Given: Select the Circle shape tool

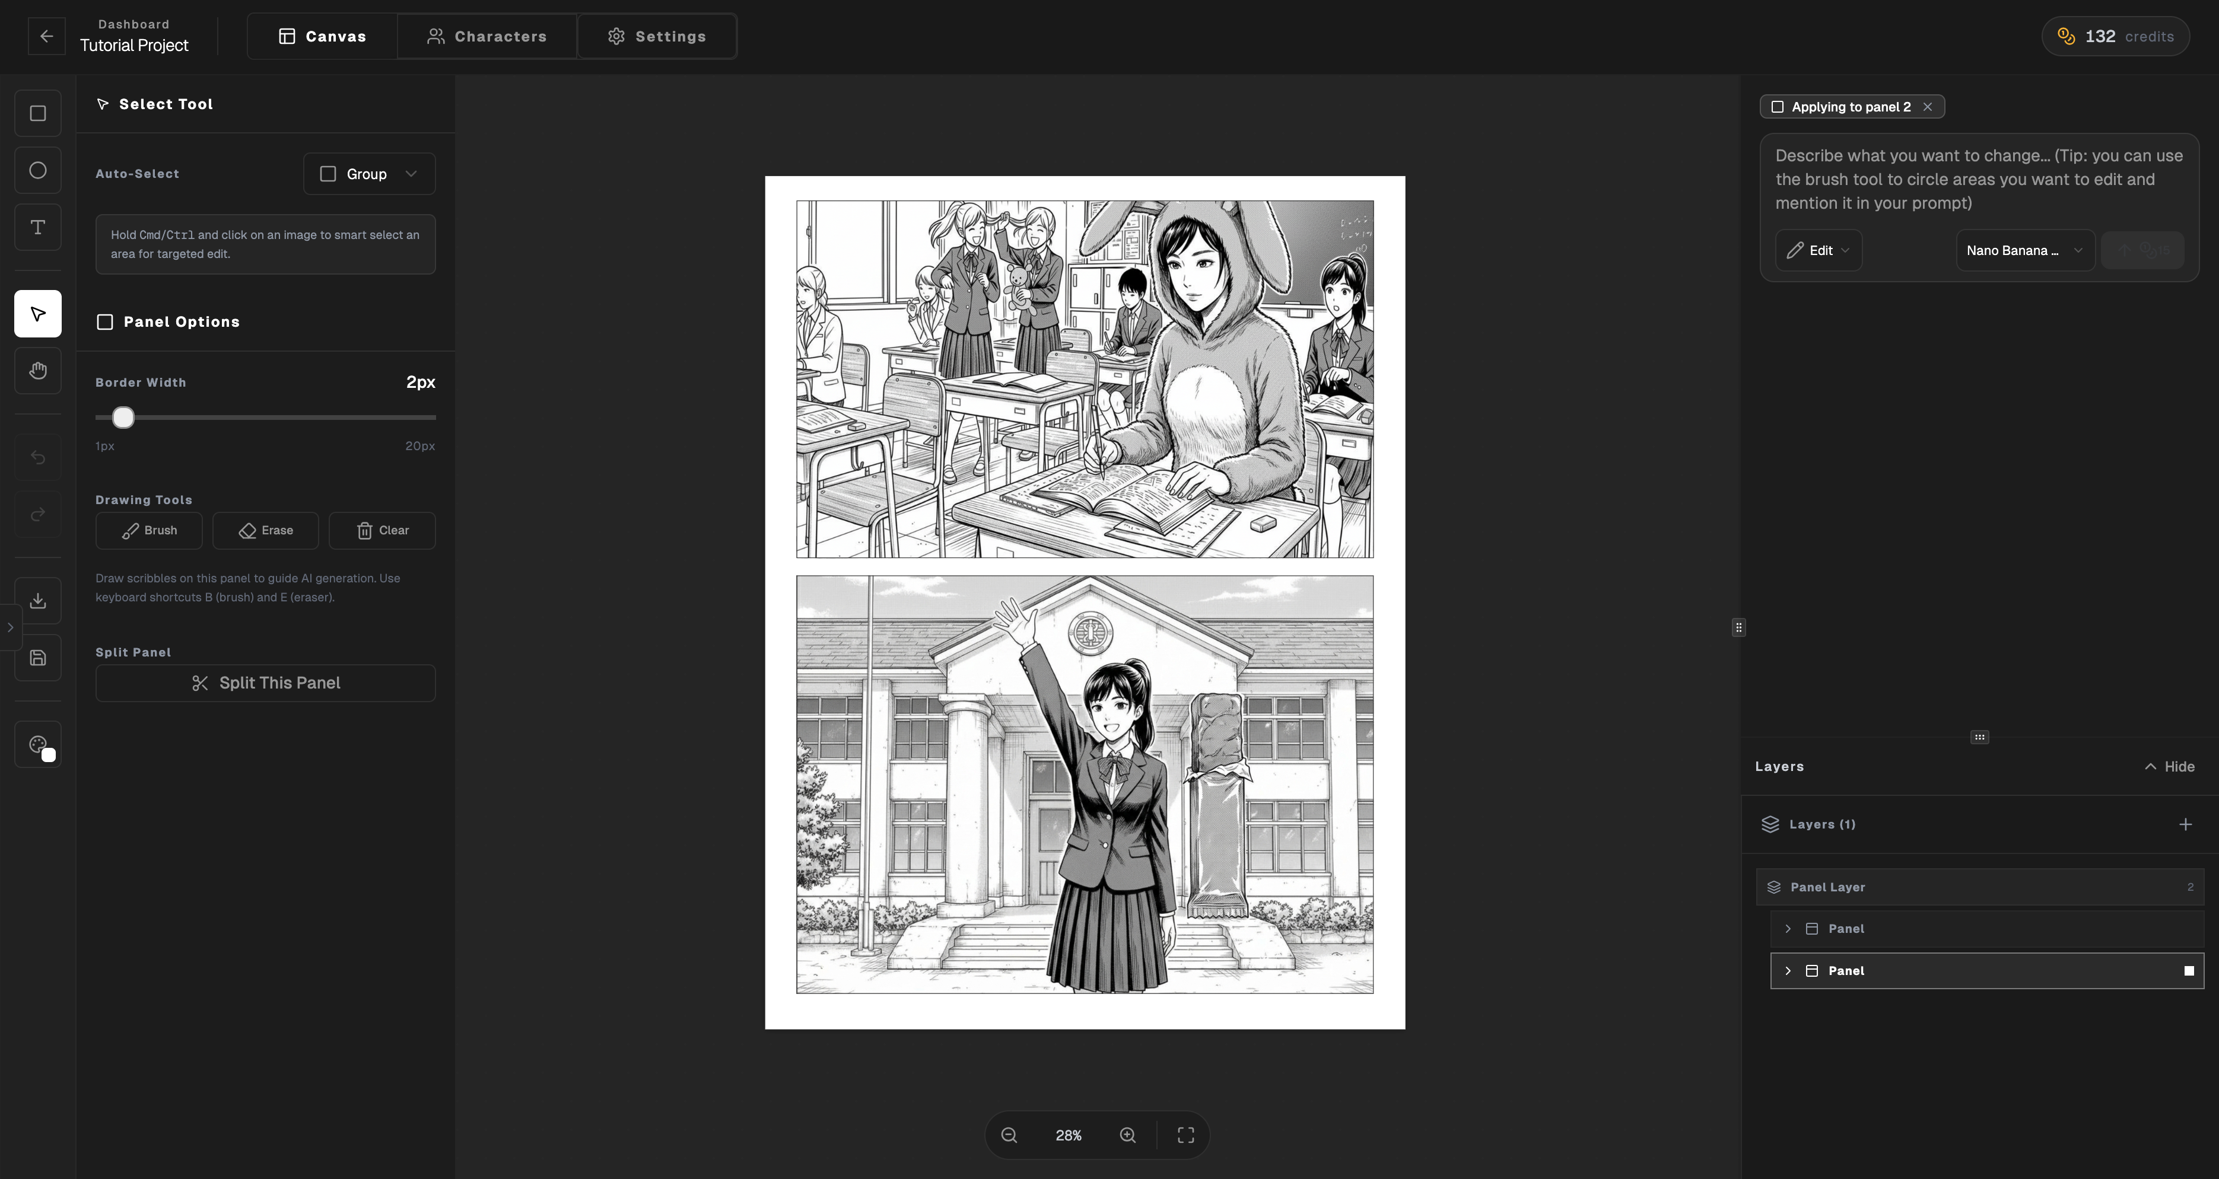Looking at the screenshot, I should (x=38, y=170).
